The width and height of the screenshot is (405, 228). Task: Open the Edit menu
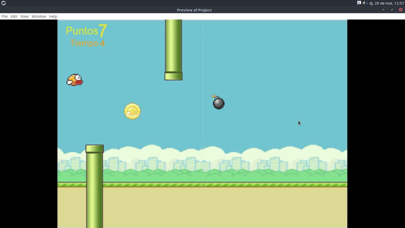(x=14, y=16)
